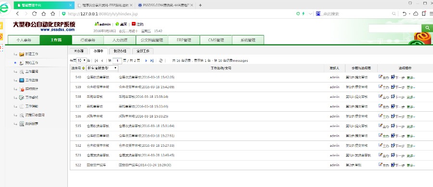Switch to the 个人事务 main tab
The height and width of the screenshot is (187, 433).
(x=24, y=40)
